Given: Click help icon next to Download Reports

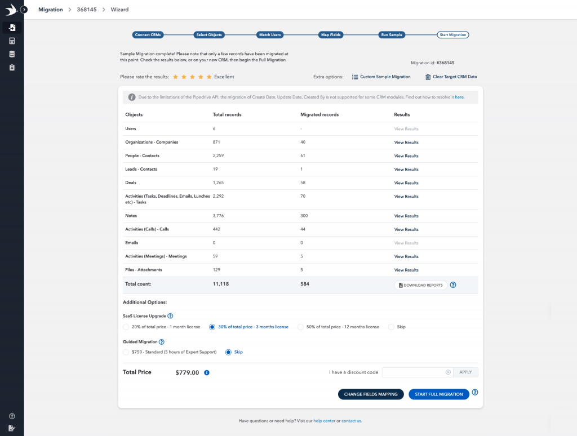Looking at the screenshot, I should coord(453,285).
